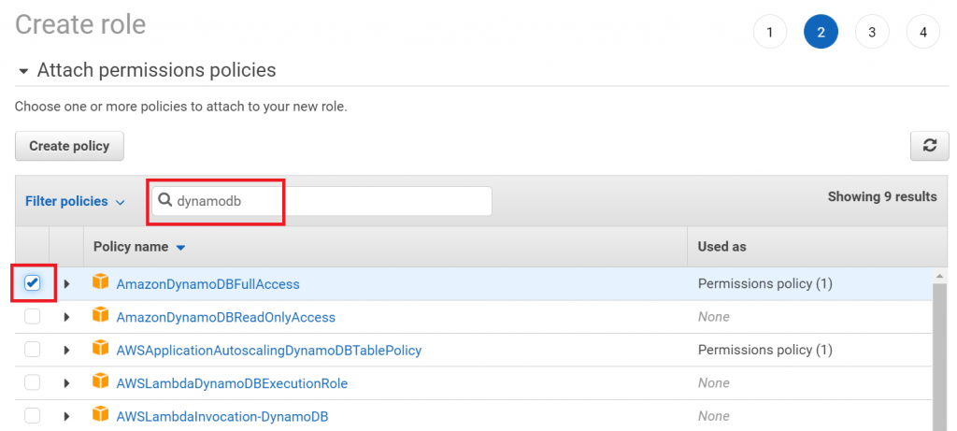Open the AWSLambdaDynamoDBExecutionRole link
Screen dimensions: 957x431
point(232,383)
